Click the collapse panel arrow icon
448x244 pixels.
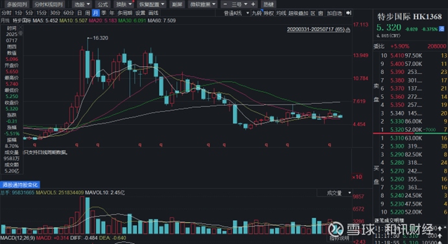(349, 13)
